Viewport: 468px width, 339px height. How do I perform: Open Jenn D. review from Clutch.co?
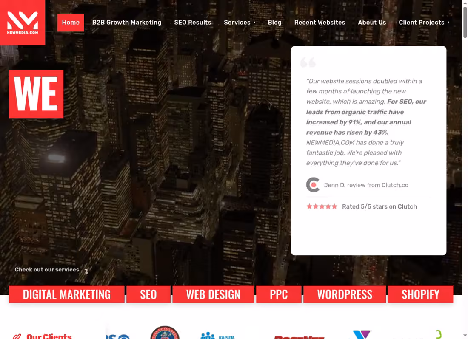coord(366,185)
